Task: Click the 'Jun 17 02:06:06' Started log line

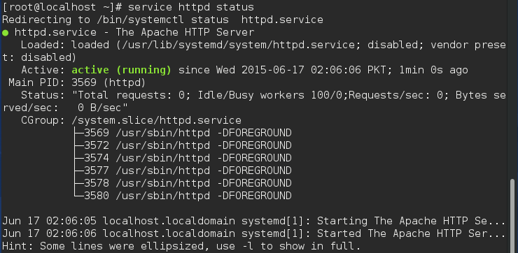Action: tap(253, 233)
